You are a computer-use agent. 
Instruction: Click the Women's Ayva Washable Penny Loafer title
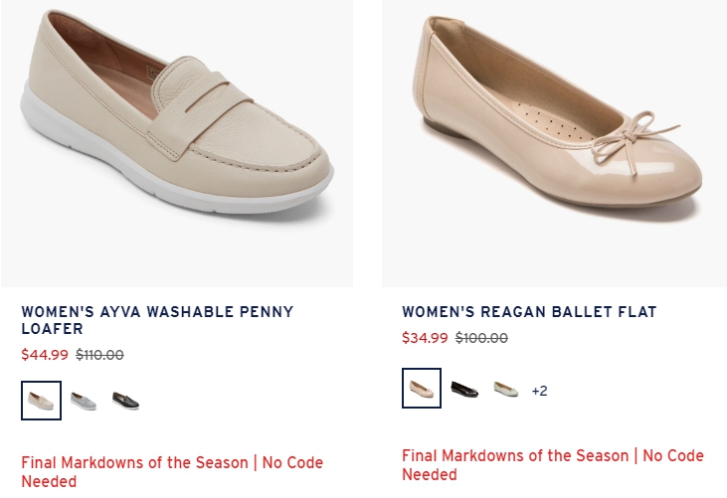(x=157, y=320)
